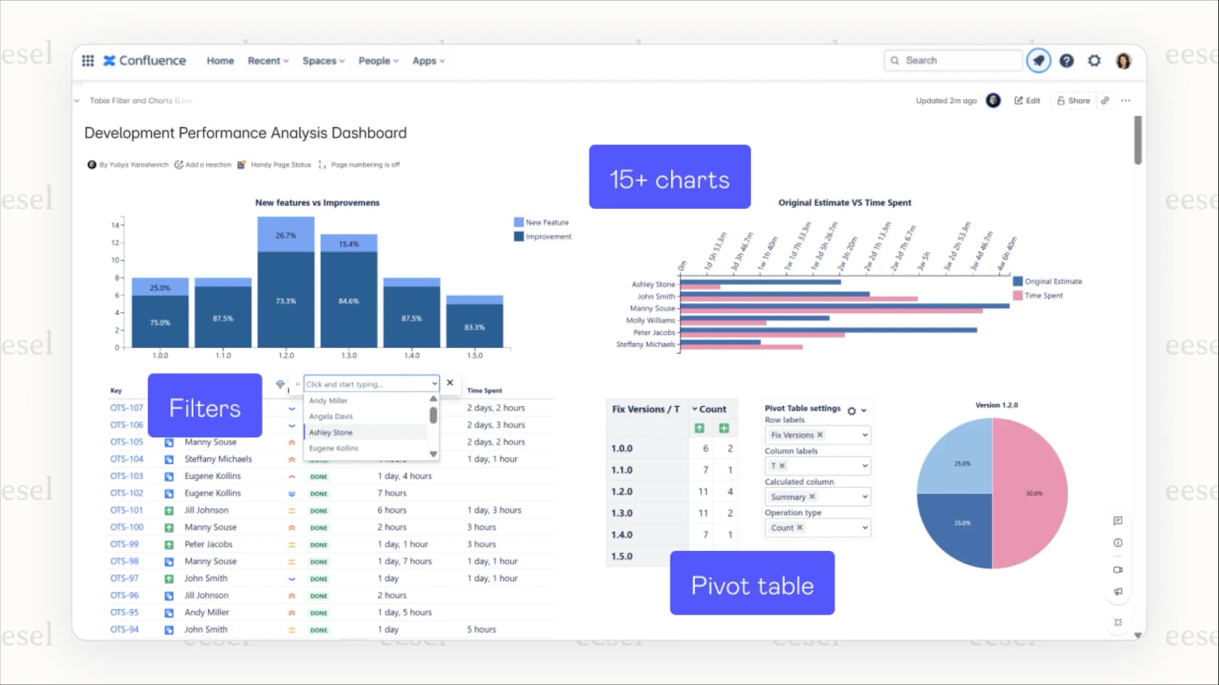Image resolution: width=1219 pixels, height=685 pixels.
Task: Collapse the page tree chevron beside breadcrumb
Action: tap(77, 101)
